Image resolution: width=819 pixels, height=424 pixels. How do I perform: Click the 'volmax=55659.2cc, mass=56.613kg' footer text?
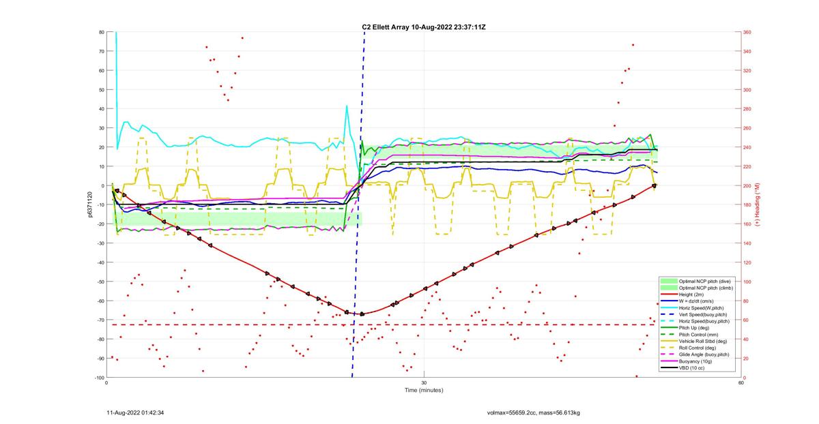click(x=533, y=412)
